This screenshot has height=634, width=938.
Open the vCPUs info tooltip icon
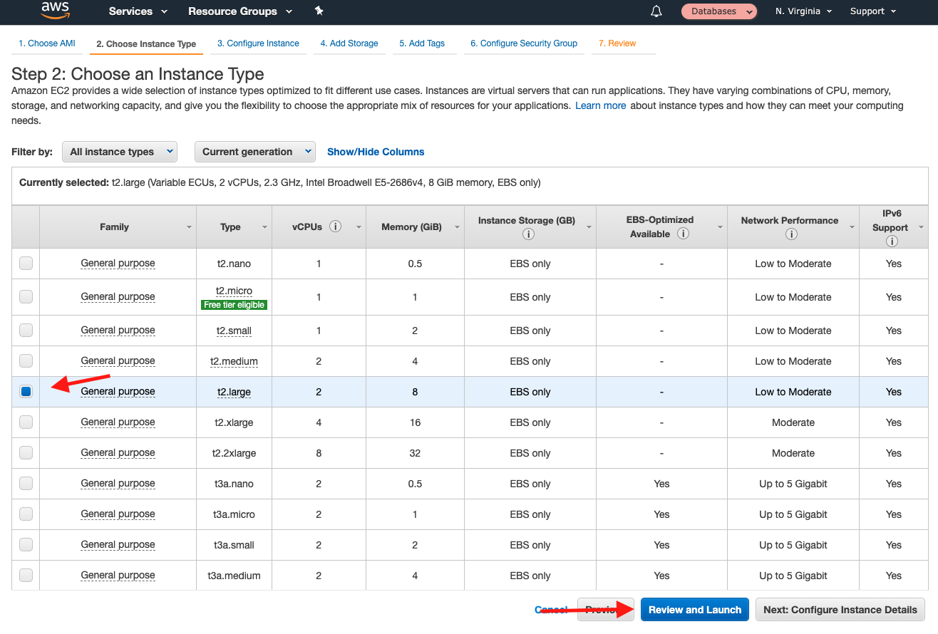tap(335, 226)
